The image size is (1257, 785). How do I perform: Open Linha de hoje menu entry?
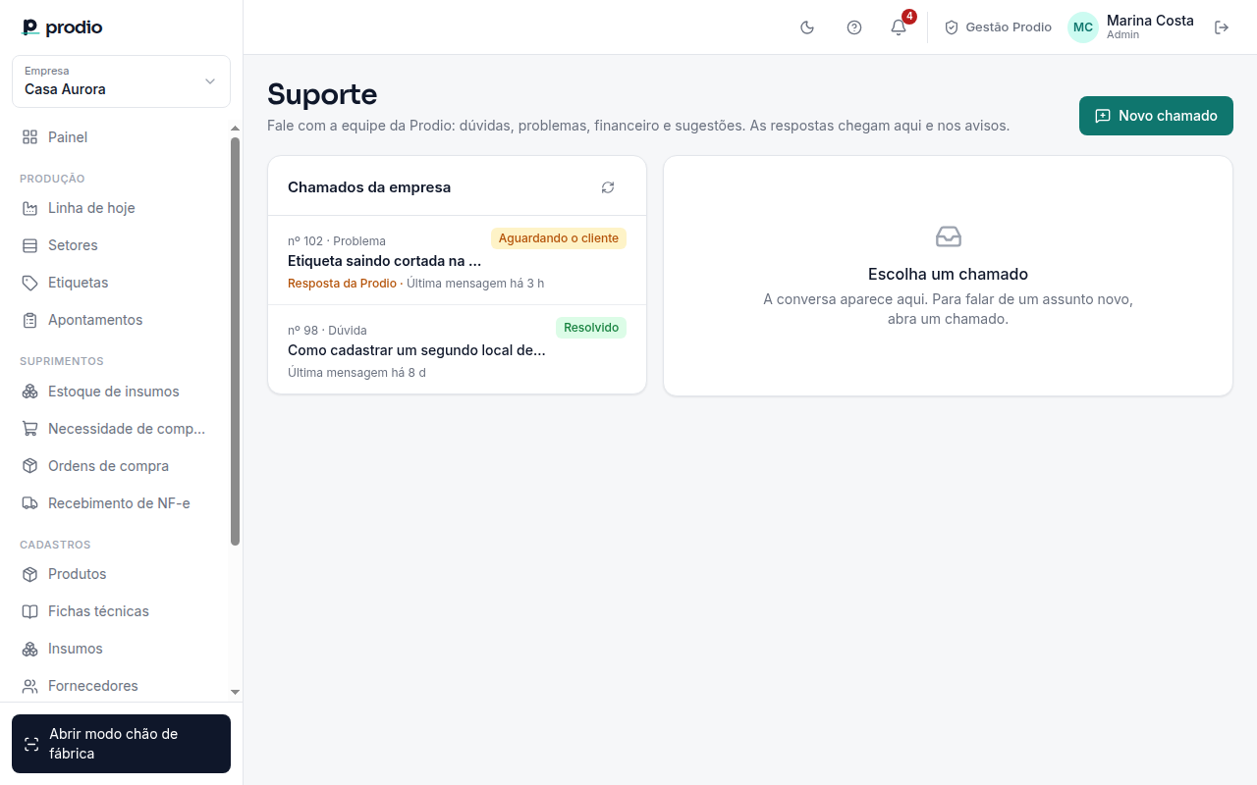pos(91,208)
